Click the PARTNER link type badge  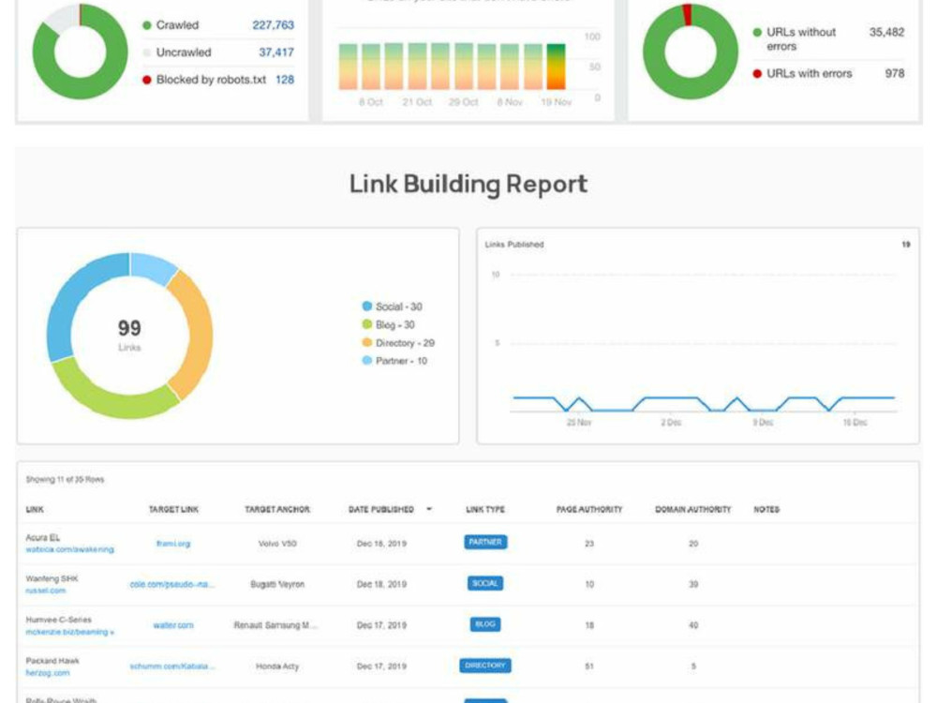click(x=485, y=542)
